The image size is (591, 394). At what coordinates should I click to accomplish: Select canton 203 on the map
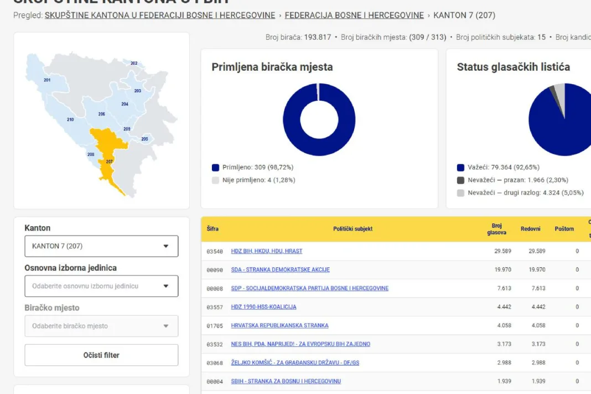point(138,91)
